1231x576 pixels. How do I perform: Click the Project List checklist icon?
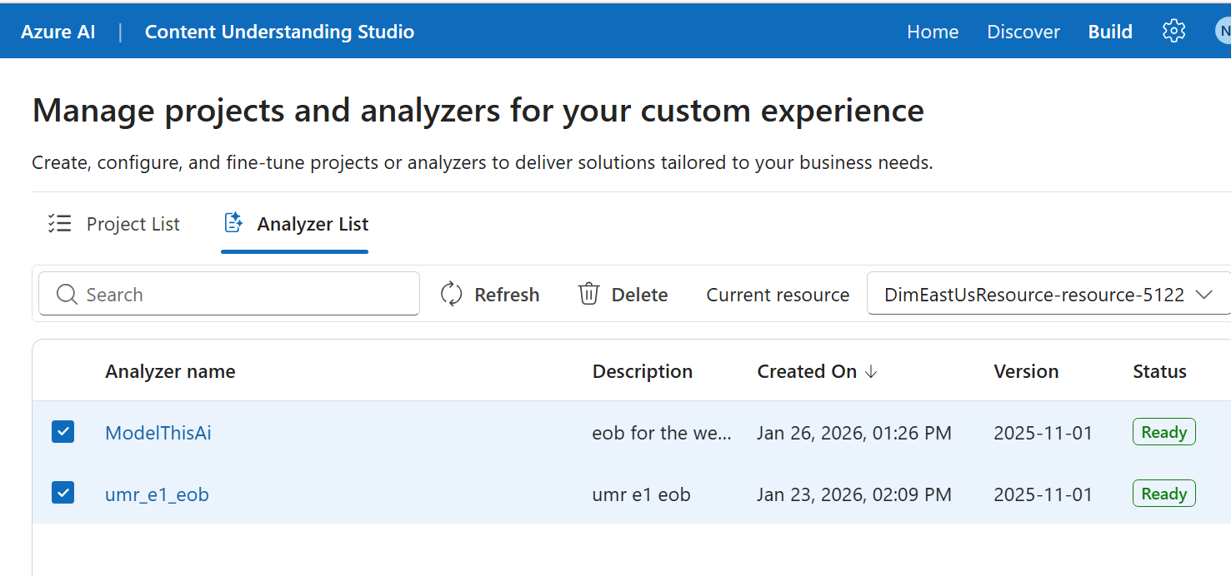[59, 222]
